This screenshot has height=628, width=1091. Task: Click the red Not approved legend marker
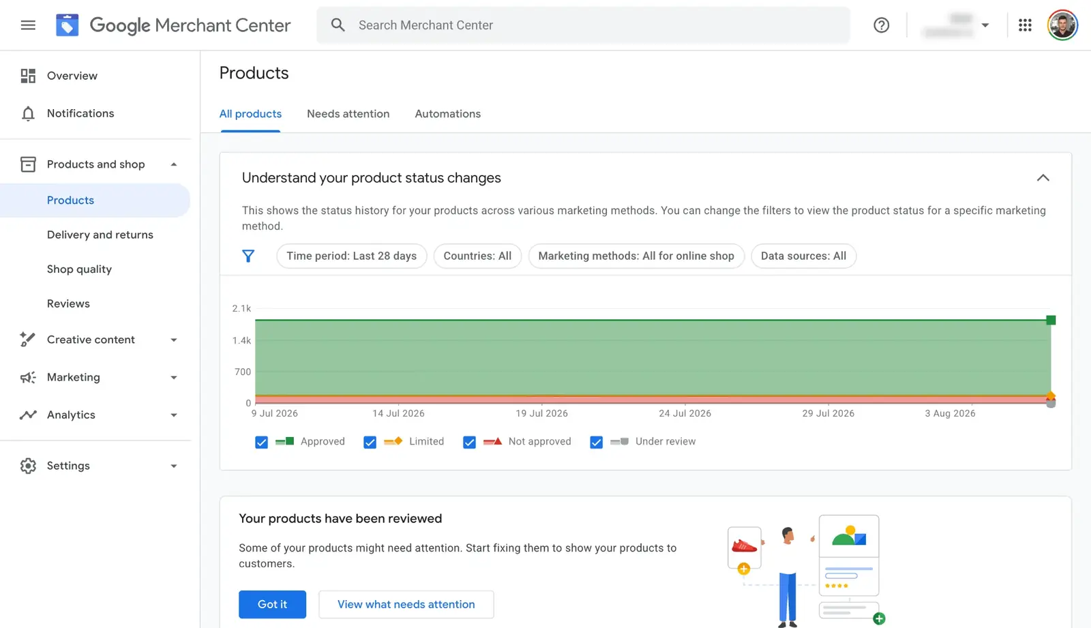492,441
